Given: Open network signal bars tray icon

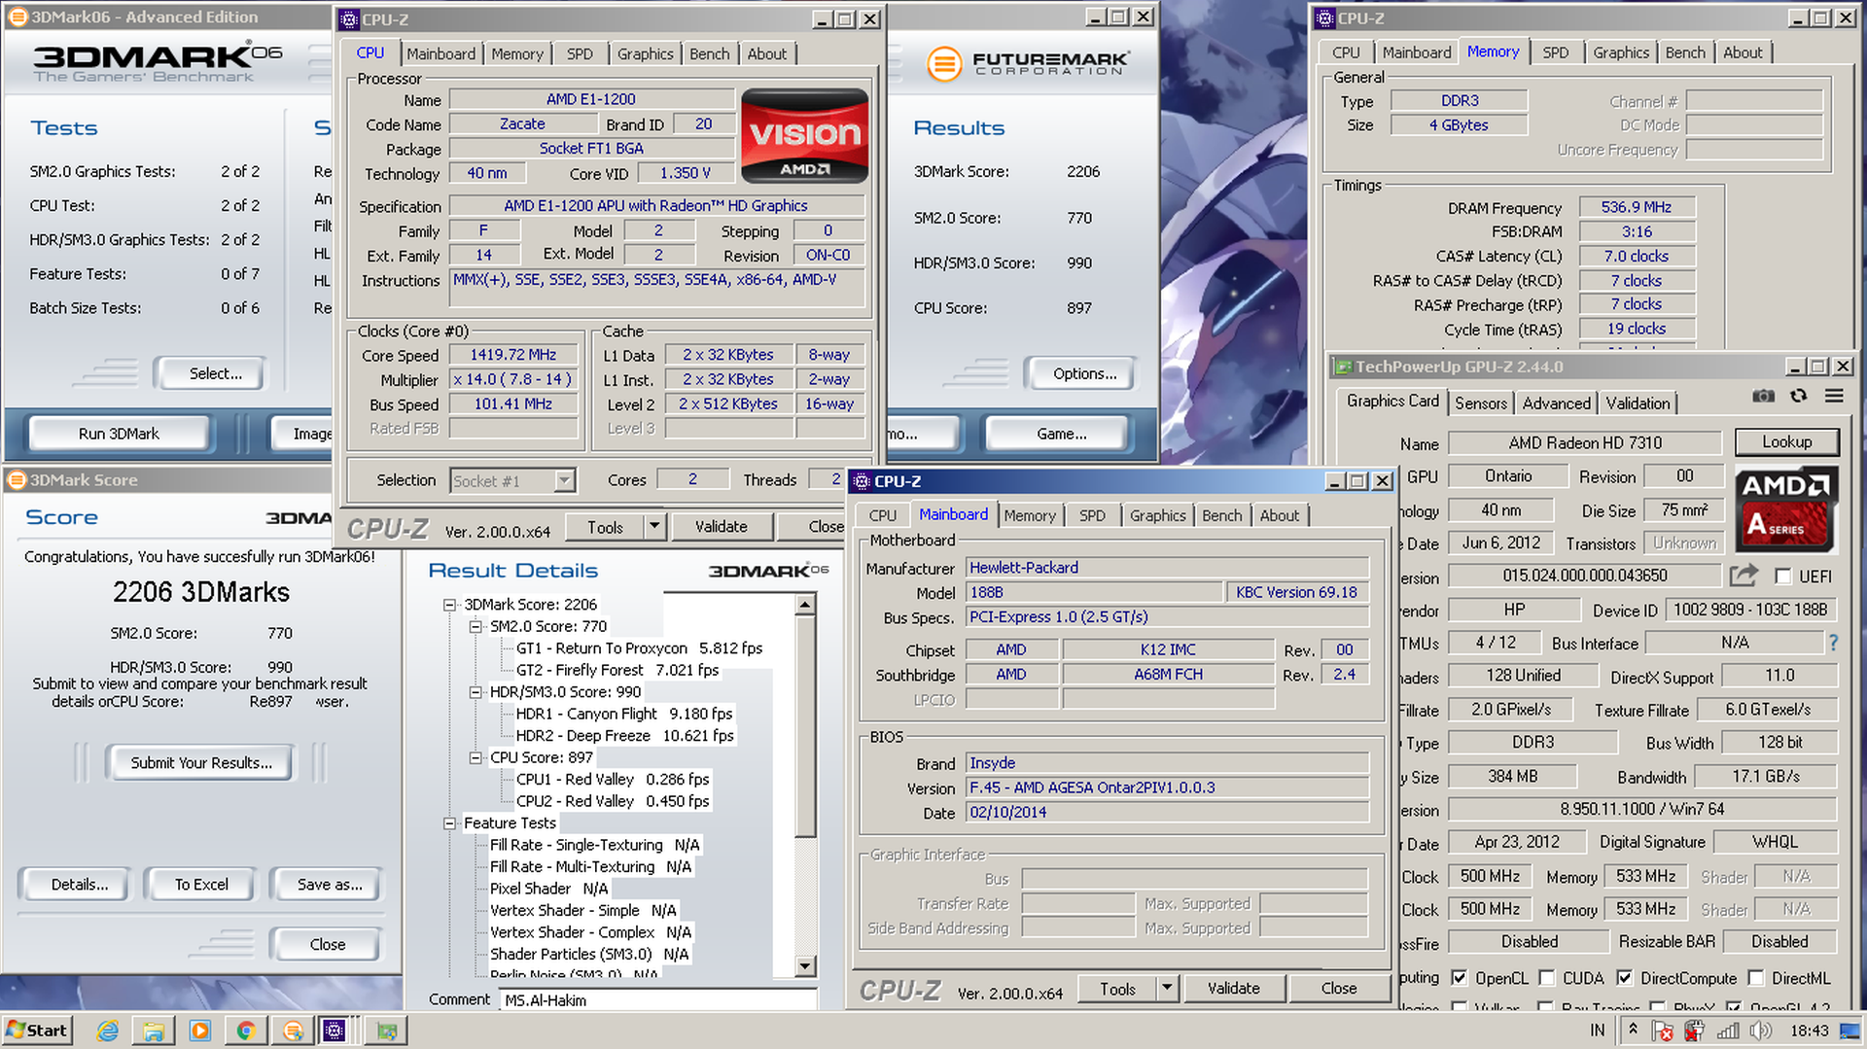Looking at the screenshot, I should click(1728, 1031).
